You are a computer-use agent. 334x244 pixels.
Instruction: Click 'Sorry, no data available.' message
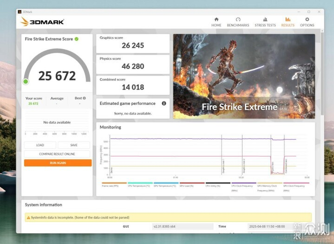tap(133, 113)
